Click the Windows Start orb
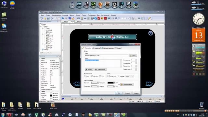The height and width of the screenshot is (117, 208). (3, 115)
